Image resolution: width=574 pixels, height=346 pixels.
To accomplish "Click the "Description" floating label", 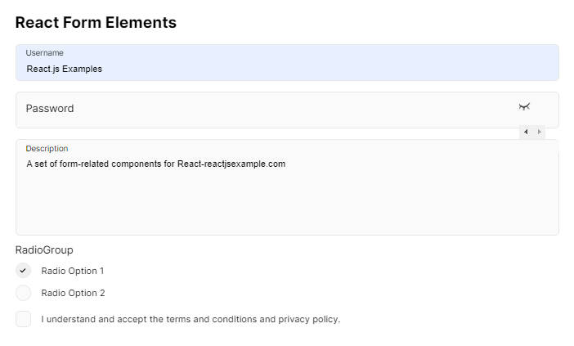I will 47,149.
